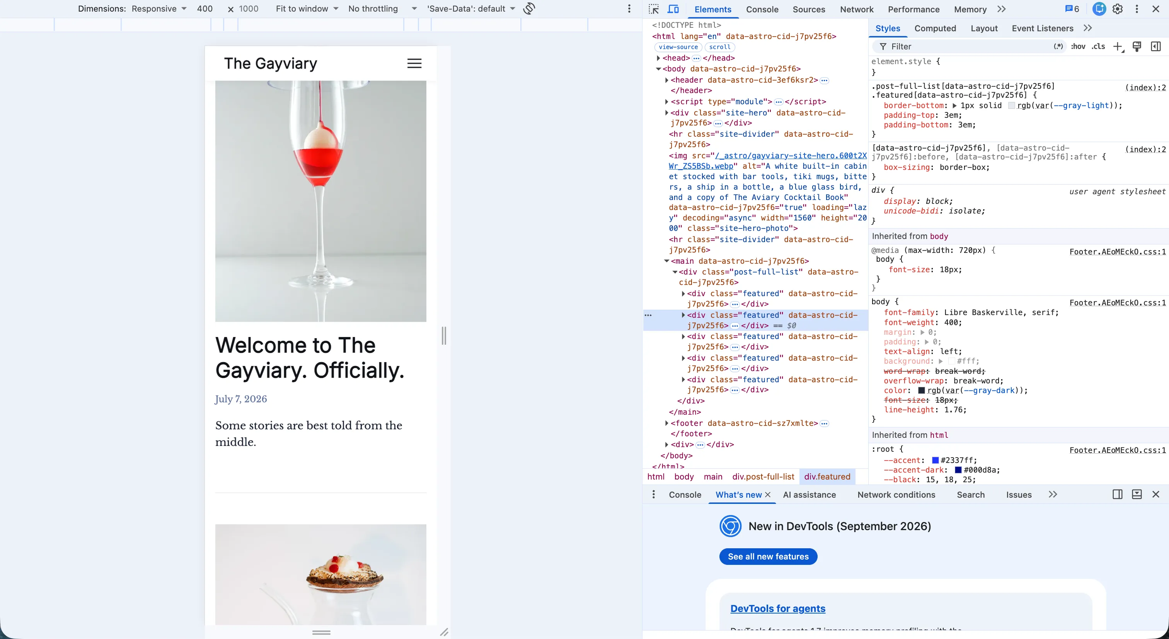The height and width of the screenshot is (639, 1169).
Task: Show more drawer tabs after Issues
Action: coord(1053,495)
